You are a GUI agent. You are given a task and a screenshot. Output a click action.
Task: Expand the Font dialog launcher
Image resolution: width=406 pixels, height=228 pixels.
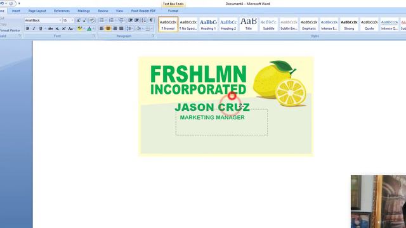[94, 36]
